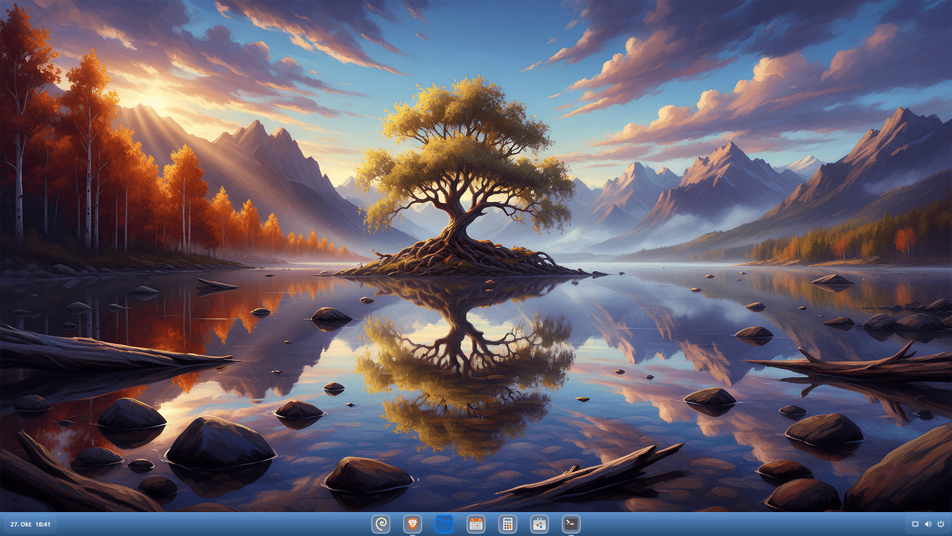952x536 pixels.
Task: Click the network connection tray icon
Action: [x=915, y=524]
